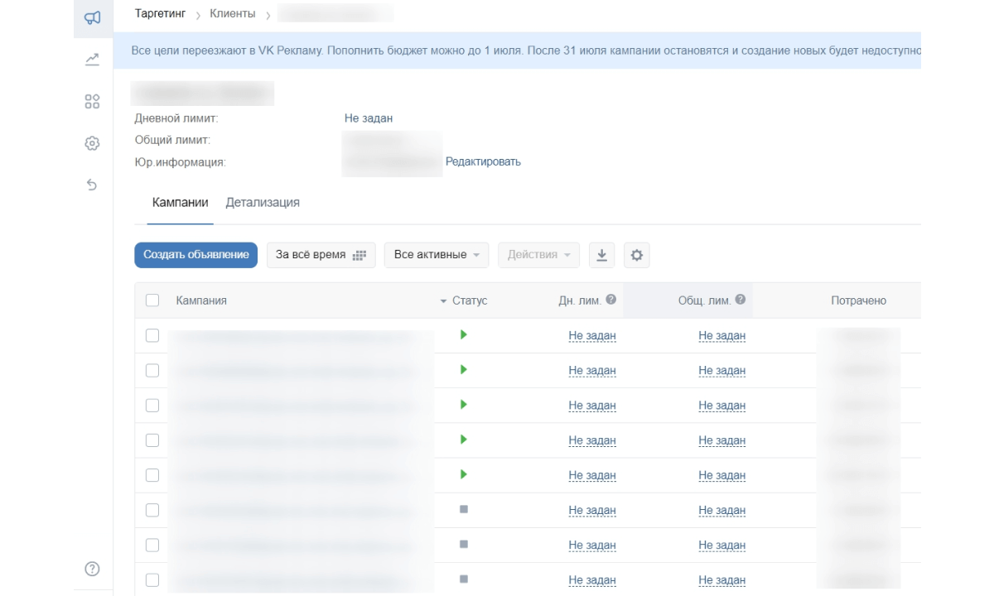Click the Не задан value beside Дневной лимит
The width and height of the screenshot is (994, 596).
[x=369, y=118]
